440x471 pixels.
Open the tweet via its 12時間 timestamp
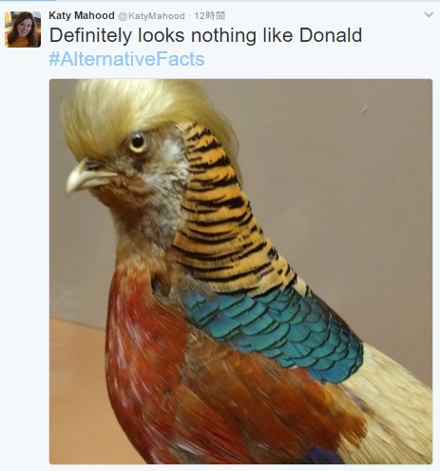click(209, 15)
